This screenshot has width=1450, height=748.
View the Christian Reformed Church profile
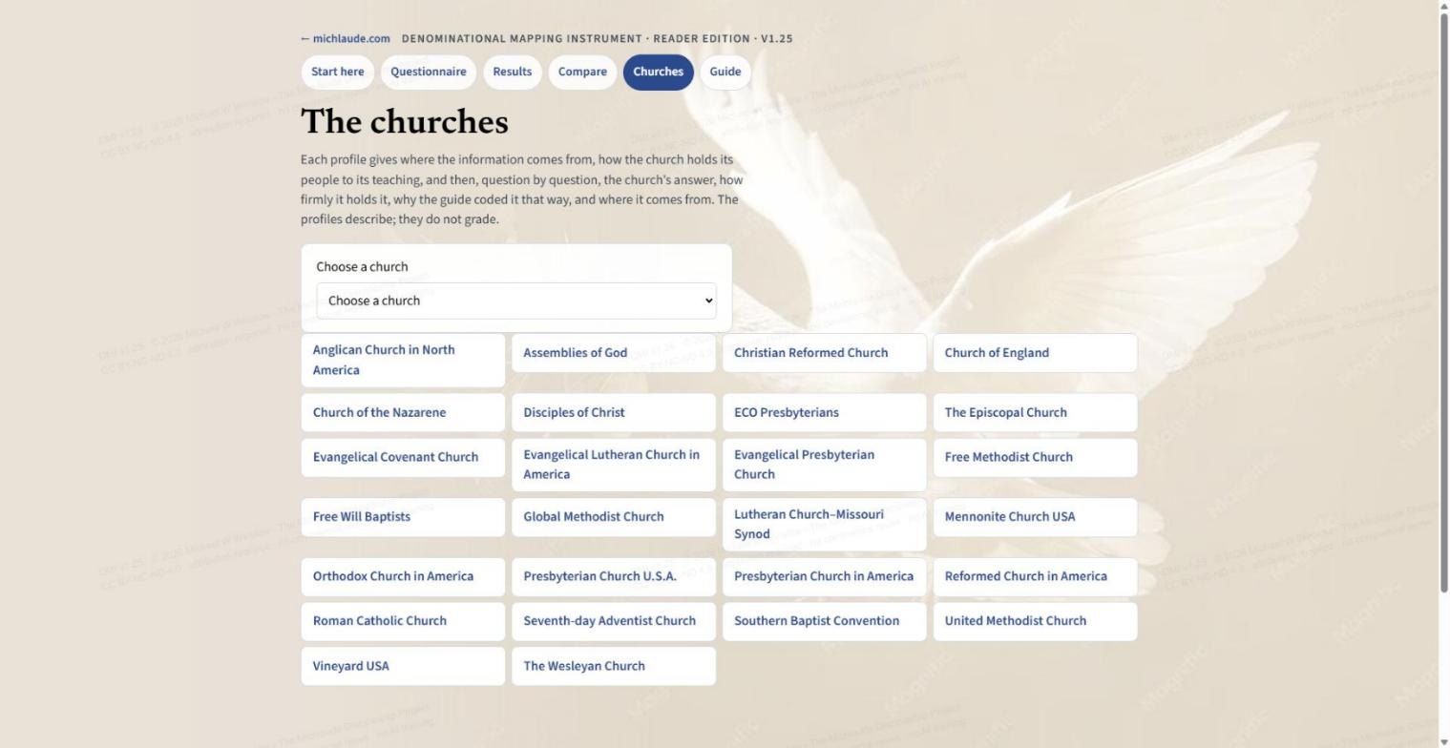coord(825,353)
